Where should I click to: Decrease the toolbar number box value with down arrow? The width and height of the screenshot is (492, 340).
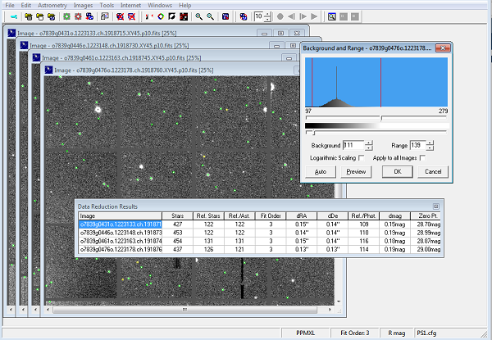coord(267,20)
